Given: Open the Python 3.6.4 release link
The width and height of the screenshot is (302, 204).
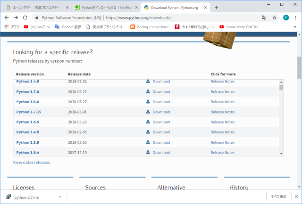Looking at the screenshot, I should coord(27,153).
